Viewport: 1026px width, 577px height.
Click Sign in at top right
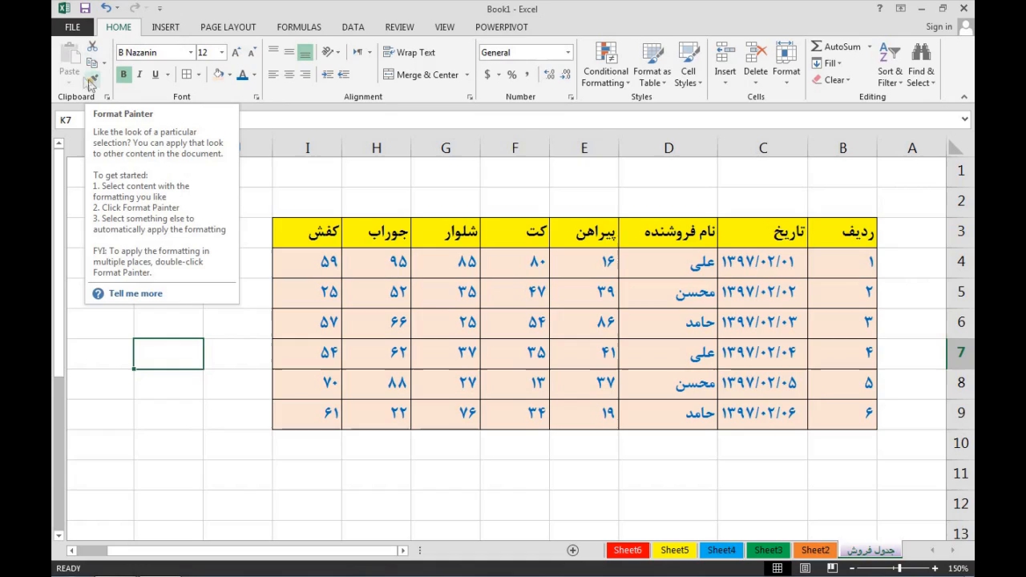[x=939, y=27]
